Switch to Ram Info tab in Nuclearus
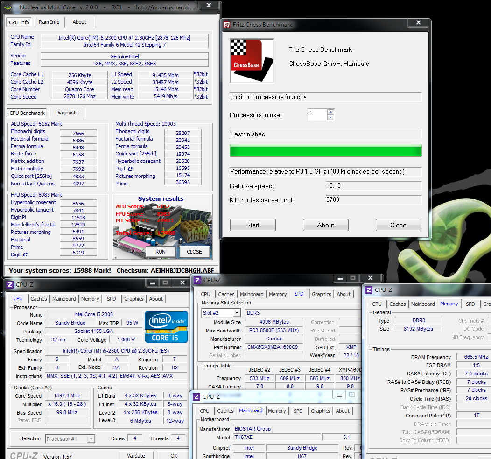This screenshot has height=459, width=491. [49, 22]
